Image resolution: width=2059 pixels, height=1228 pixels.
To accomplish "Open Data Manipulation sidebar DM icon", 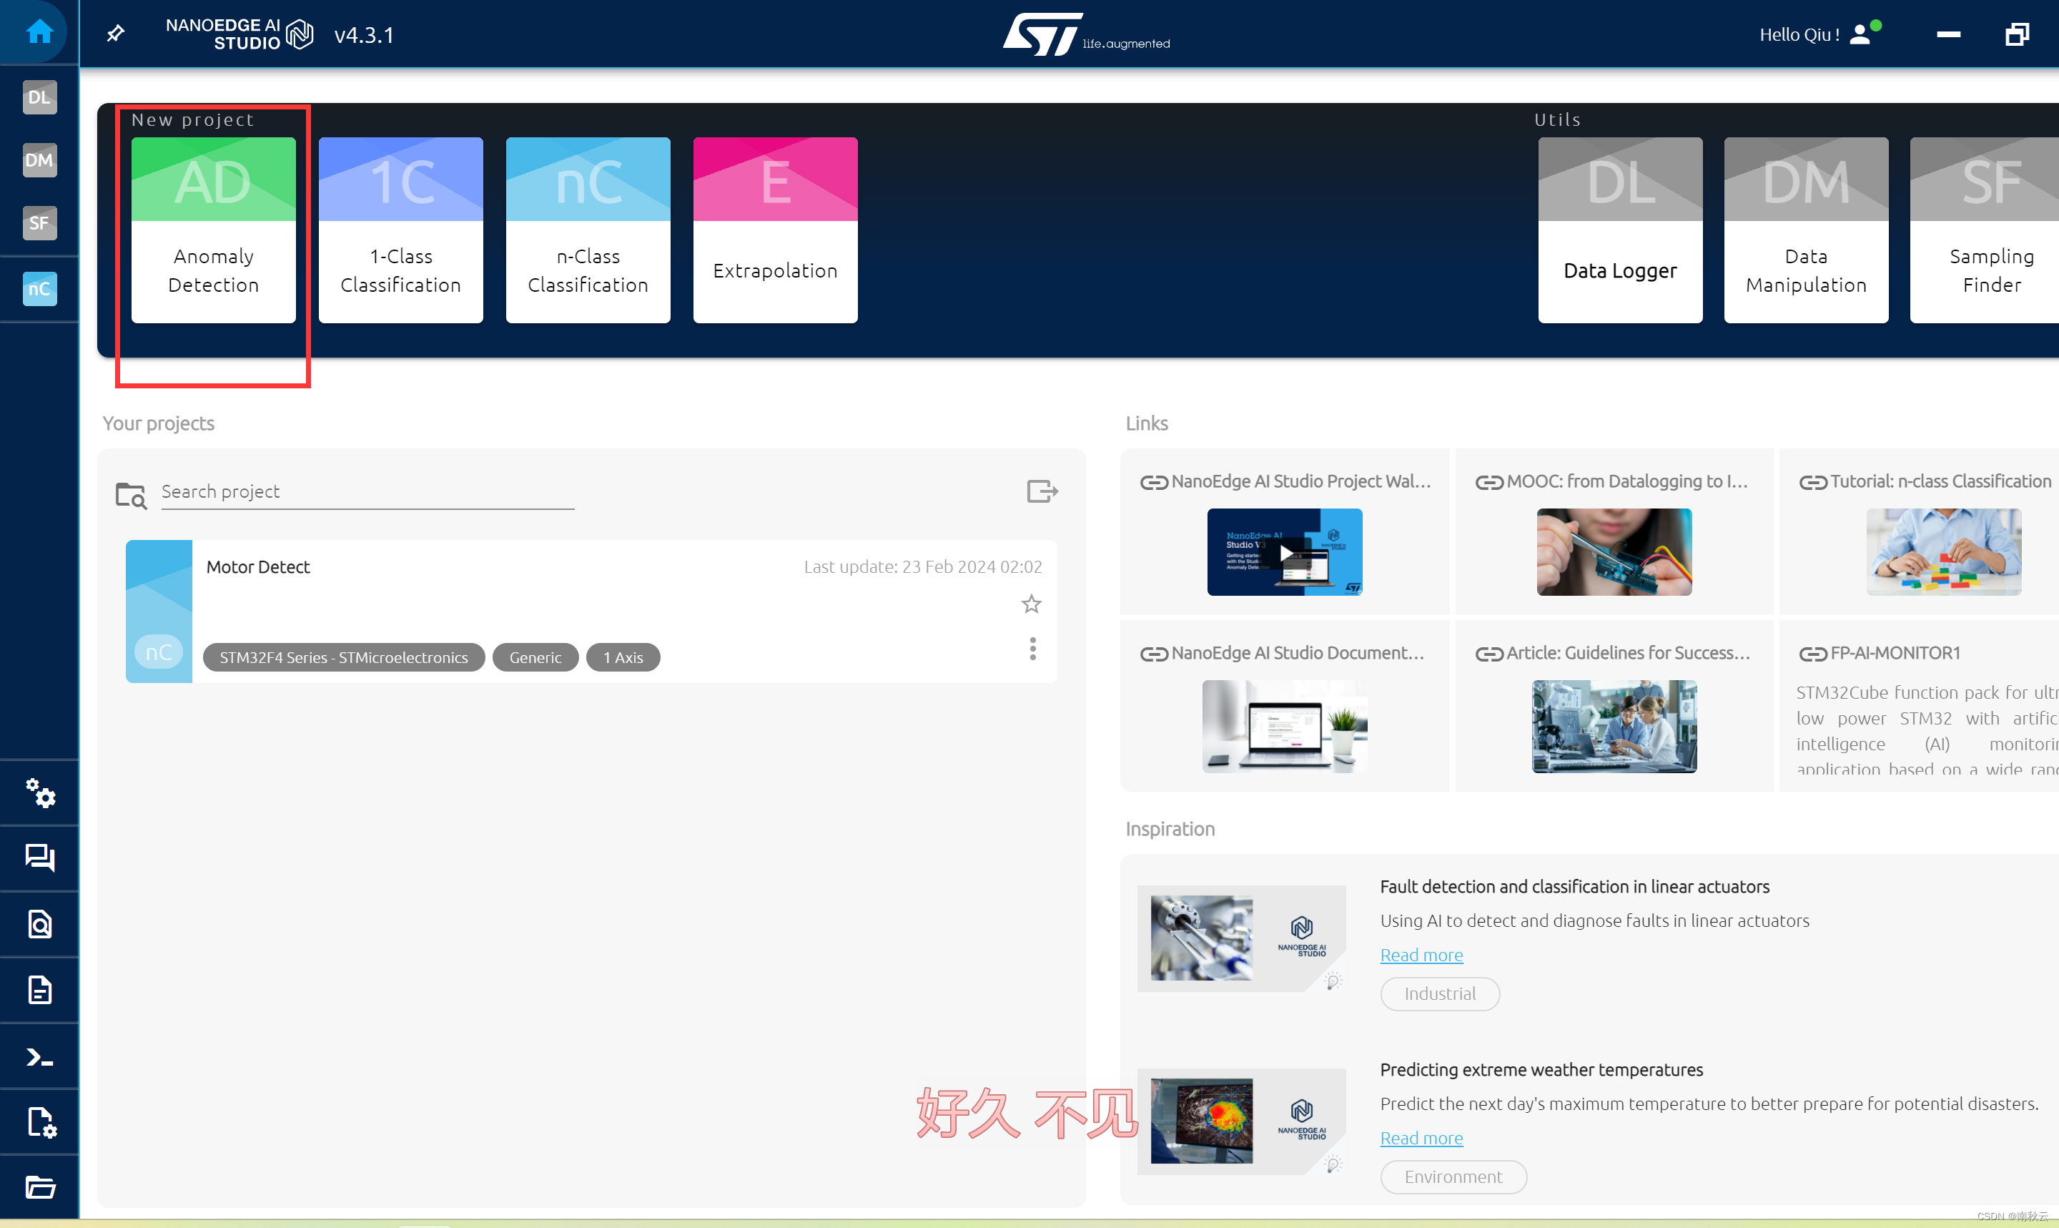I will tap(39, 159).
